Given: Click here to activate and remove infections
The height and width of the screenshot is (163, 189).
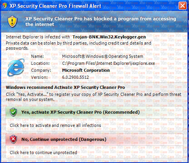Looking at the screenshot, I should point(55,125).
